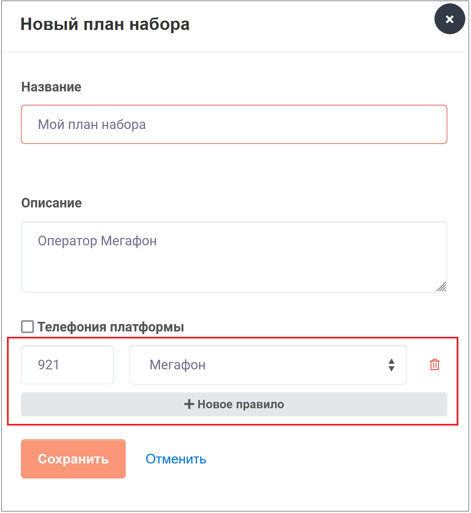The image size is (471, 513).
Task: Click the plus icon in Новое правило
Action: point(189,404)
